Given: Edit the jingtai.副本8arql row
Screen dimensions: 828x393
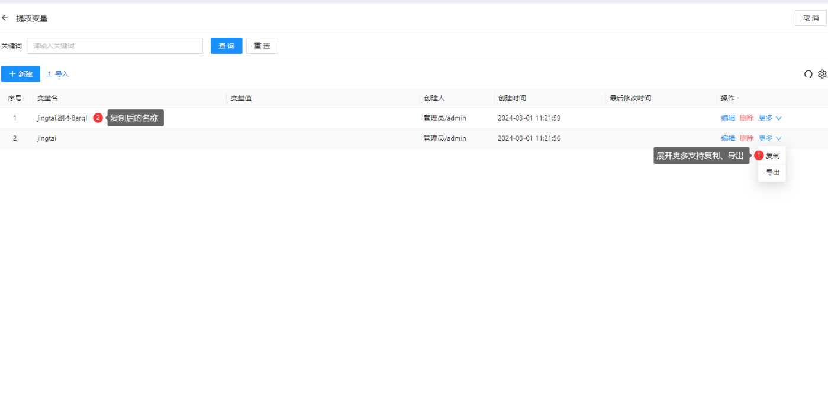Looking at the screenshot, I should click(x=727, y=118).
